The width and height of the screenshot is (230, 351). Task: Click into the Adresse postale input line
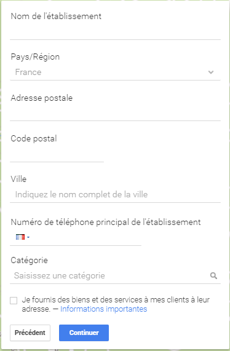pos(115,113)
